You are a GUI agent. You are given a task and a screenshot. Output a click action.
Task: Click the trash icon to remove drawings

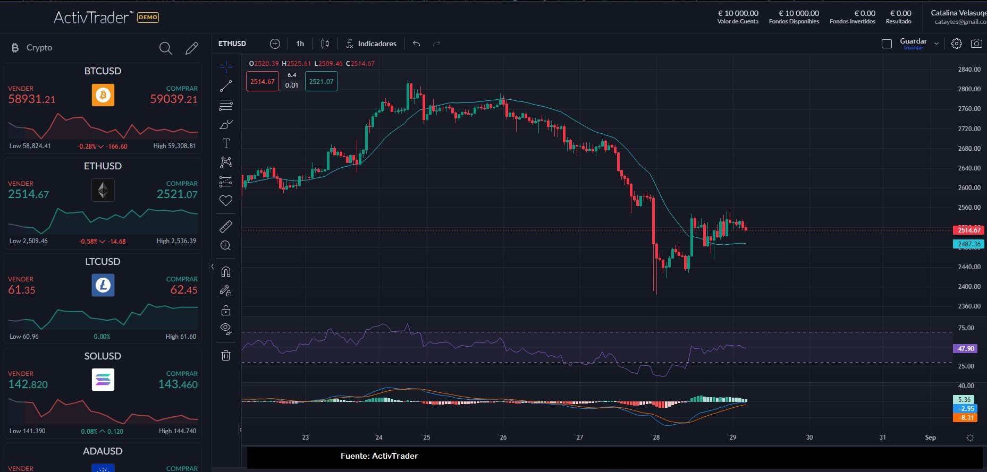tap(226, 355)
